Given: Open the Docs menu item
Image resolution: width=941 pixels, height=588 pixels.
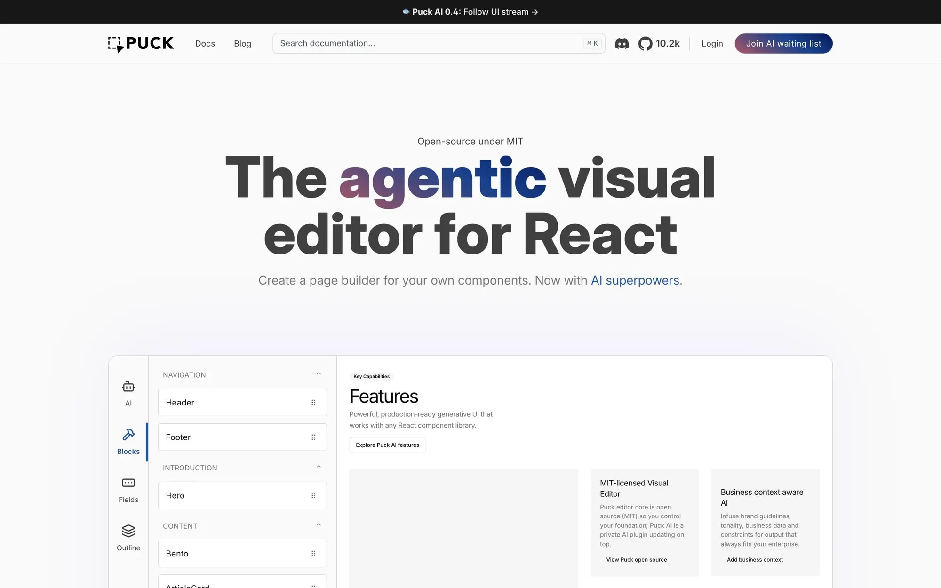Looking at the screenshot, I should [x=205, y=44].
